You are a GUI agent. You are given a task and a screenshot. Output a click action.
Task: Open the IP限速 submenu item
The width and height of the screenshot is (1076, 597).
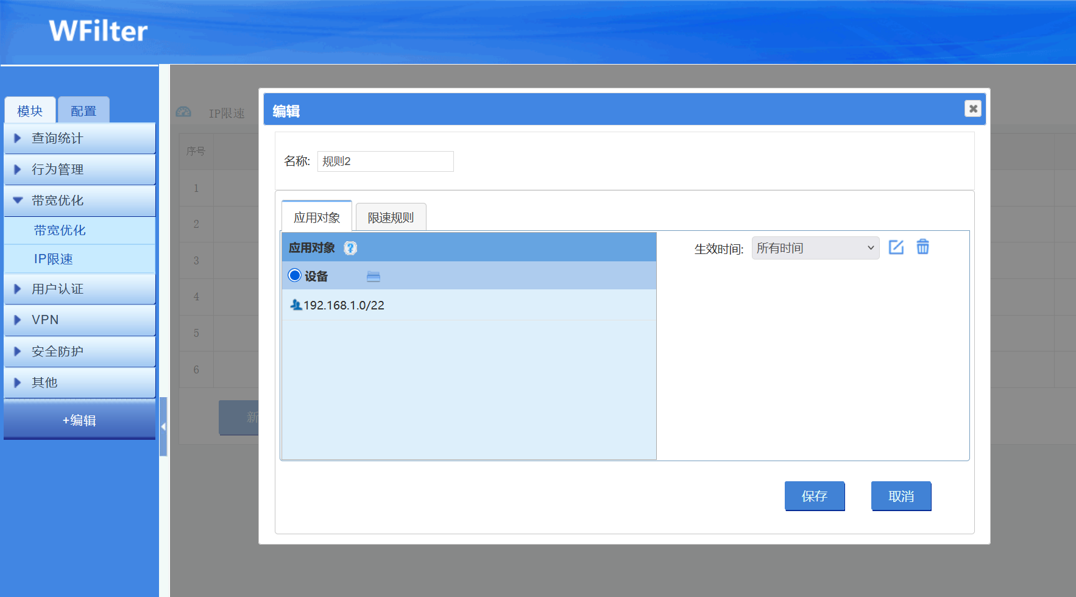tap(54, 260)
